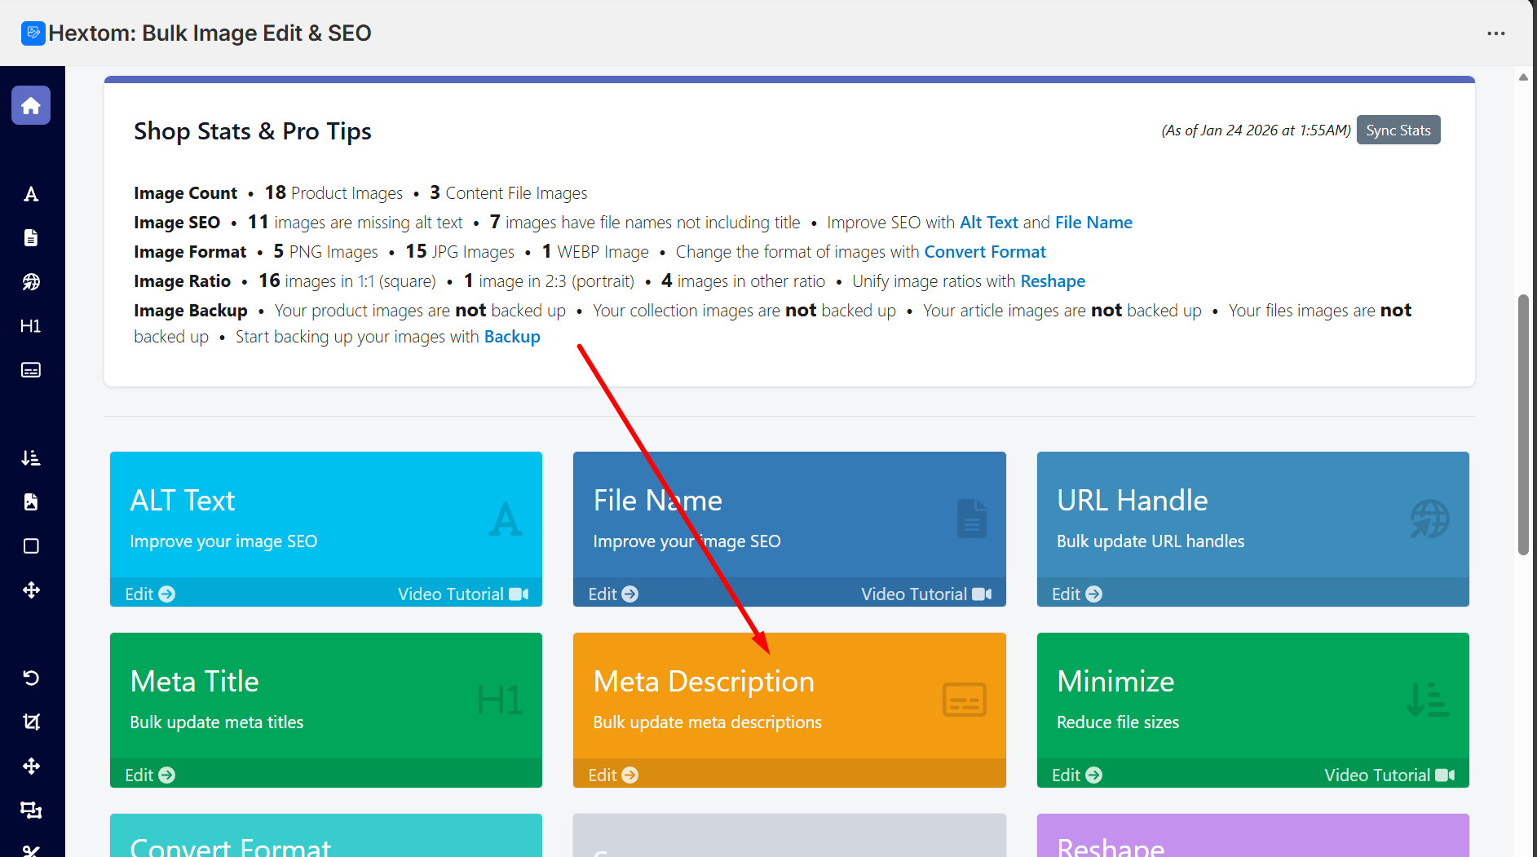The height and width of the screenshot is (857, 1537).
Task: Click arrow icon beside Meta Description Edit
Action: 630,775
